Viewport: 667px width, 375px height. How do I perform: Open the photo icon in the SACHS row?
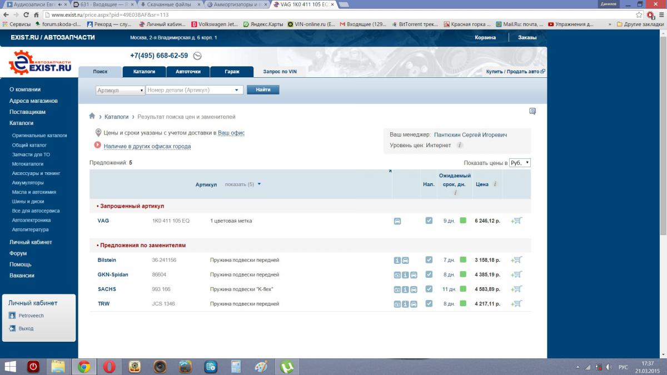click(397, 289)
